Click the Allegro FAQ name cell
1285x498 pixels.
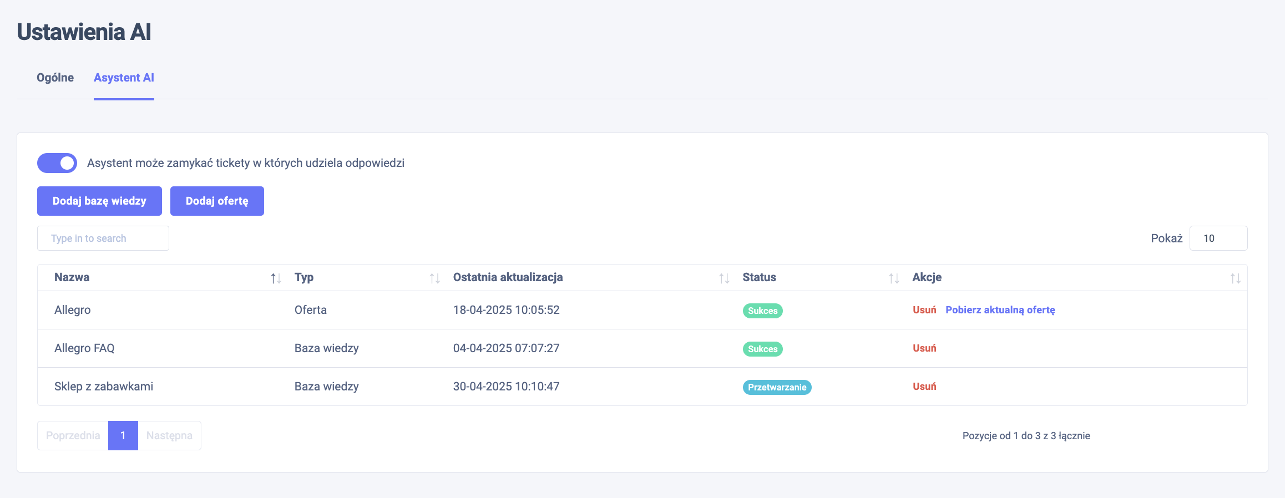(84, 348)
